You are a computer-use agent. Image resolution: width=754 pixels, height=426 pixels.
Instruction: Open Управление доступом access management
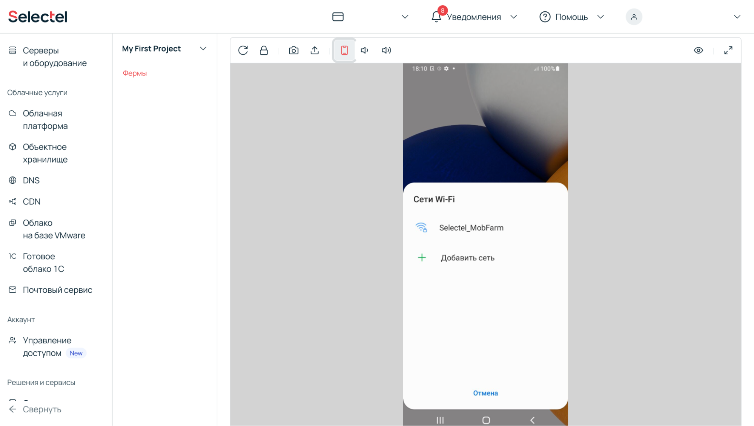[x=47, y=346]
